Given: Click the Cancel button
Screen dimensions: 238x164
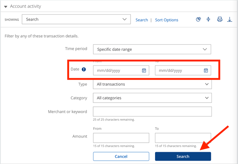Looking at the screenshot, I should [121, 157].
